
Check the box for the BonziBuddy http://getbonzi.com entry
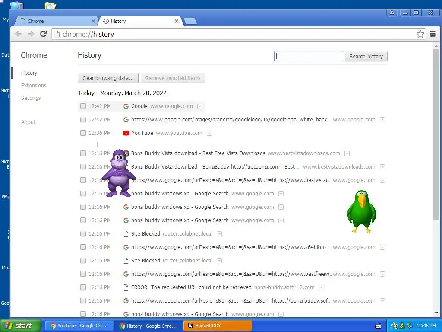83,166
